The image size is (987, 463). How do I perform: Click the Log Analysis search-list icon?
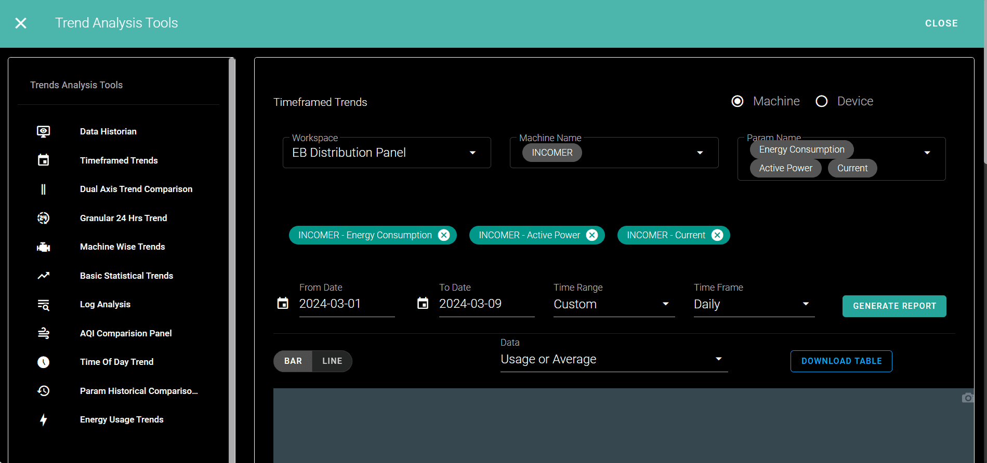[44, 305]
